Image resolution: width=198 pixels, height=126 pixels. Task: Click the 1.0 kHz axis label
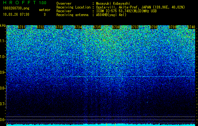[x=3, y=57]
